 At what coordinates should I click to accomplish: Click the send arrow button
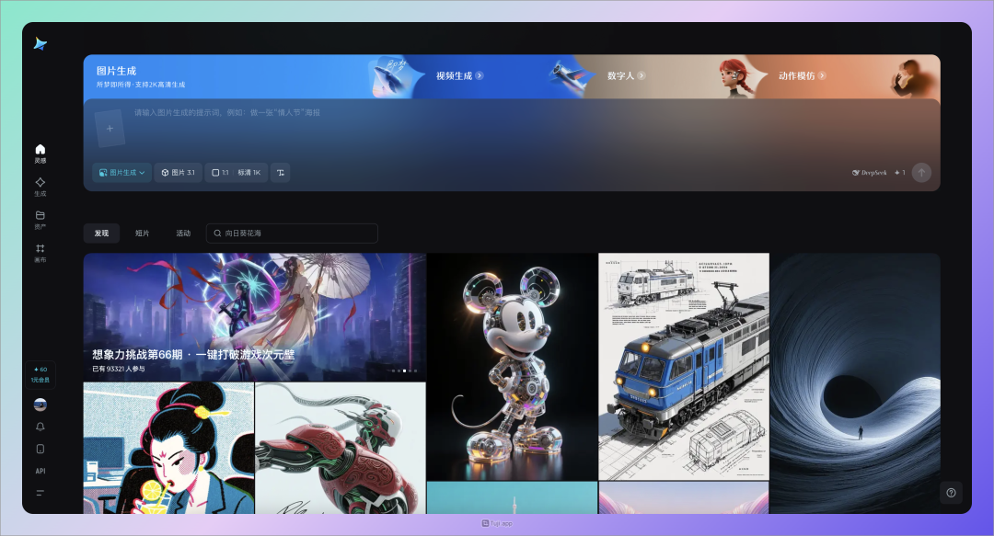tap(921, 172)
